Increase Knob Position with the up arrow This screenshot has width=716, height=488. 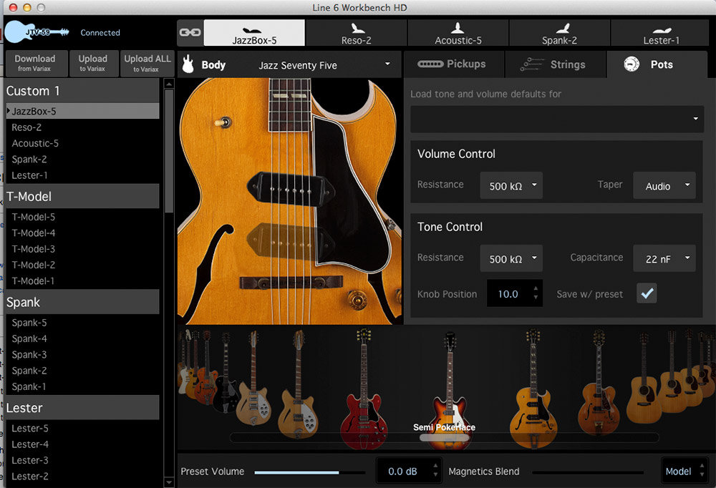[x=536, y=289]
